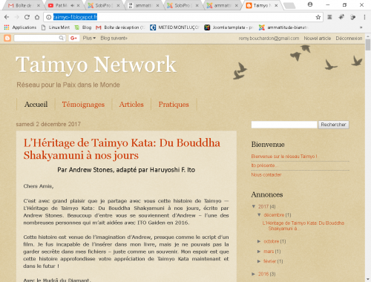The image size is (371, 282).
Task: Open the Nous contacter link
Action: click(x=266, y=174)
